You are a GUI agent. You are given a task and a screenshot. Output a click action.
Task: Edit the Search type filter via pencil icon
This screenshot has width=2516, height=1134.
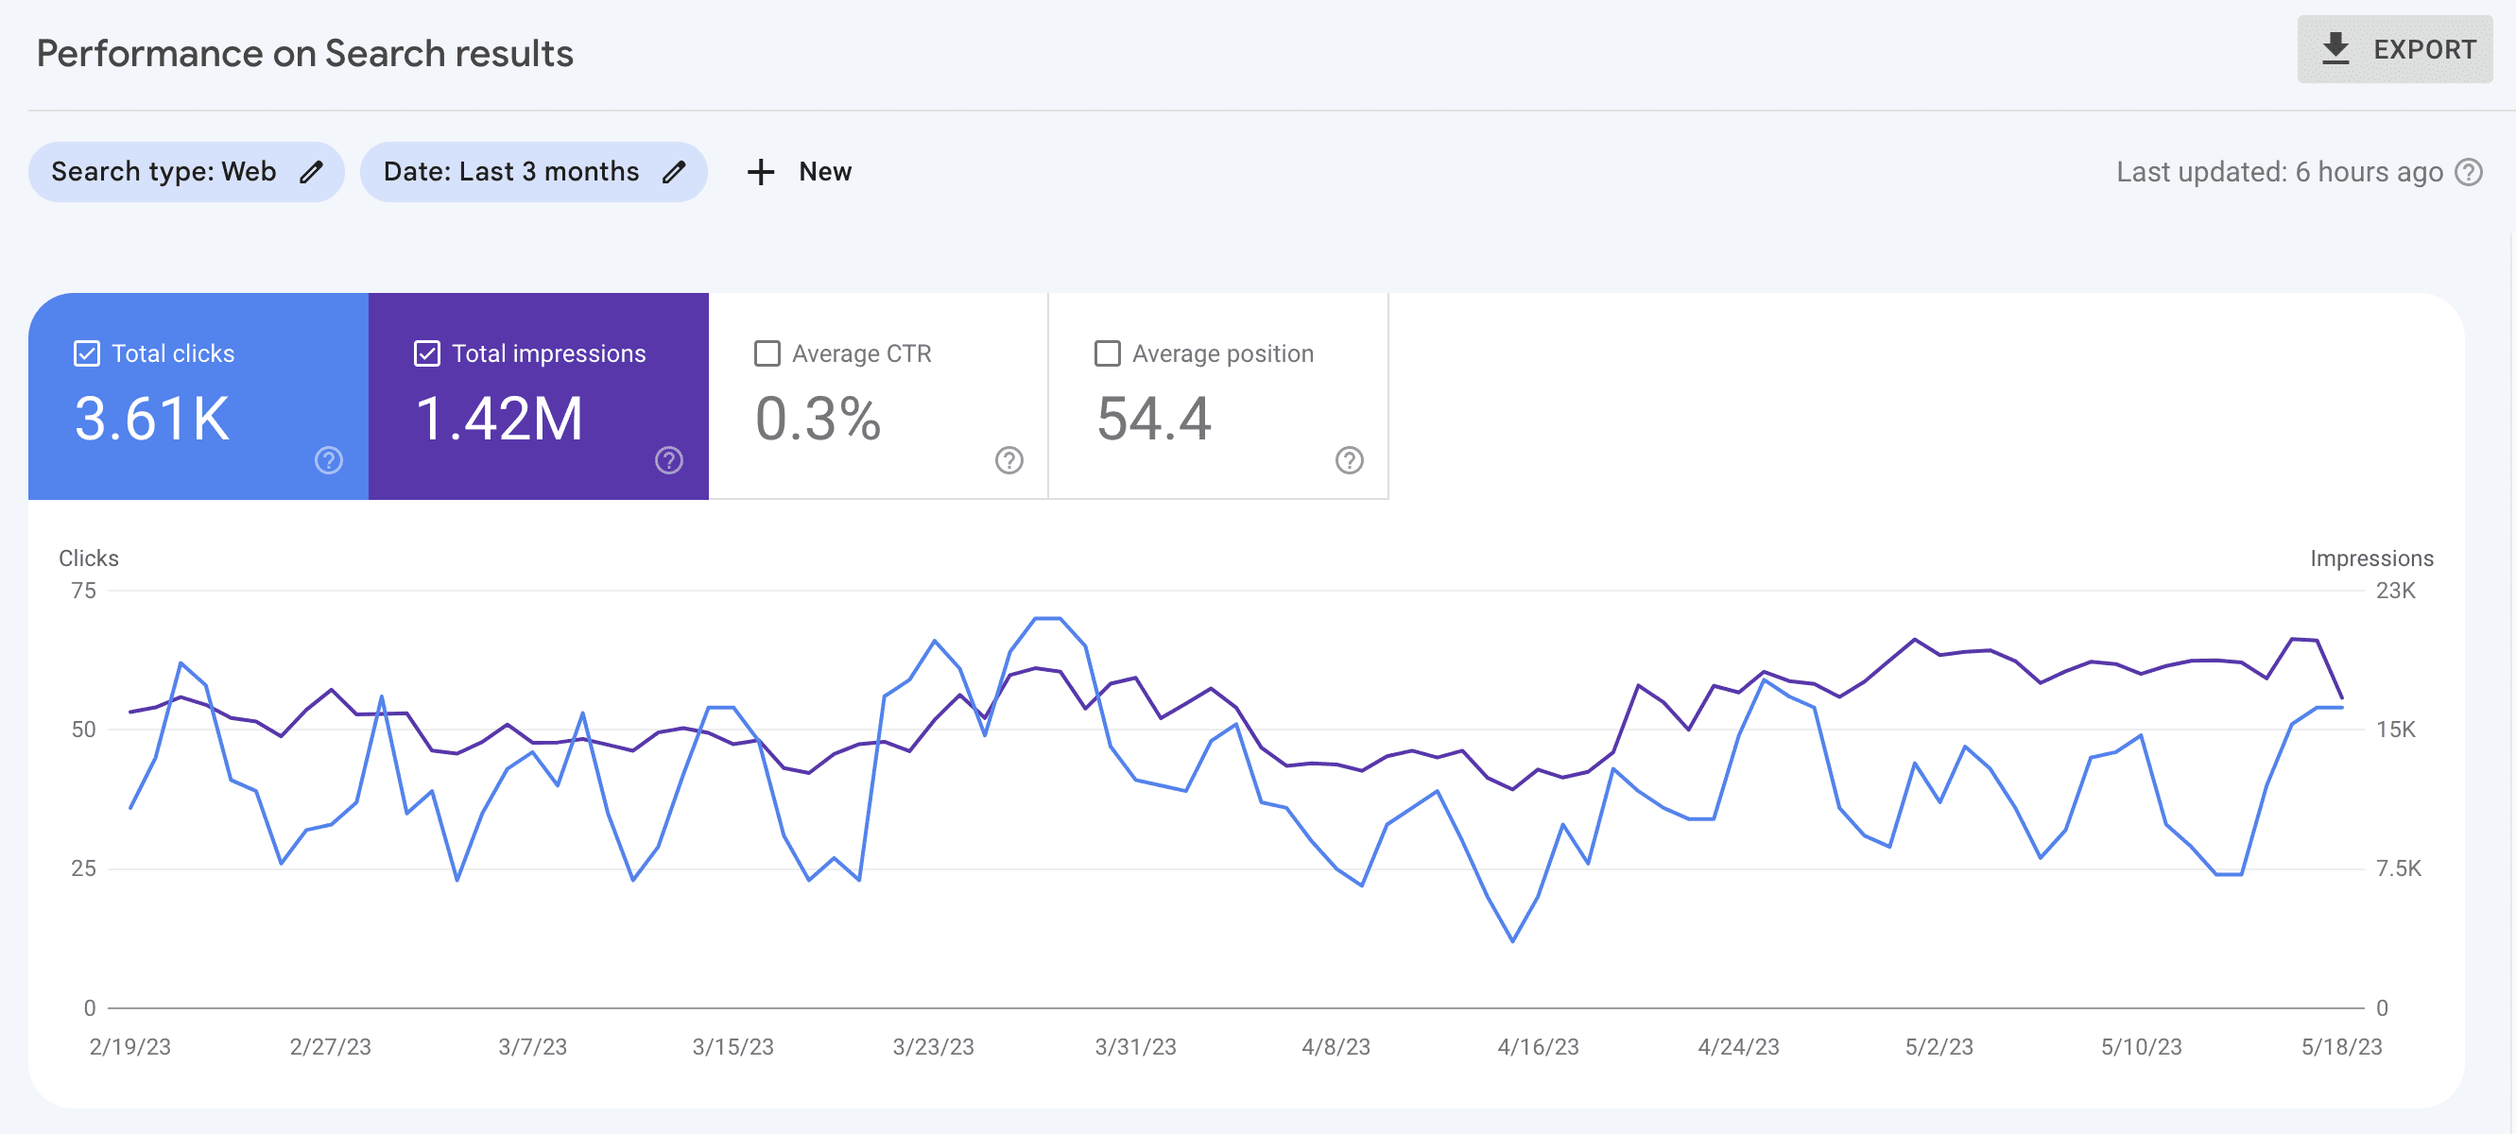(x=312, y=171)
